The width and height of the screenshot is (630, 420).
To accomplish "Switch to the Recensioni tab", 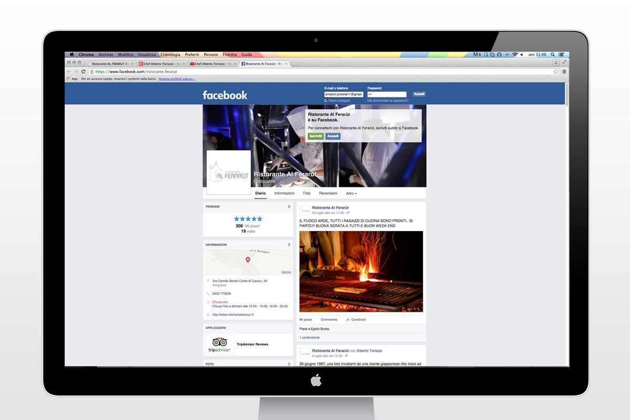I will point(328,194).
